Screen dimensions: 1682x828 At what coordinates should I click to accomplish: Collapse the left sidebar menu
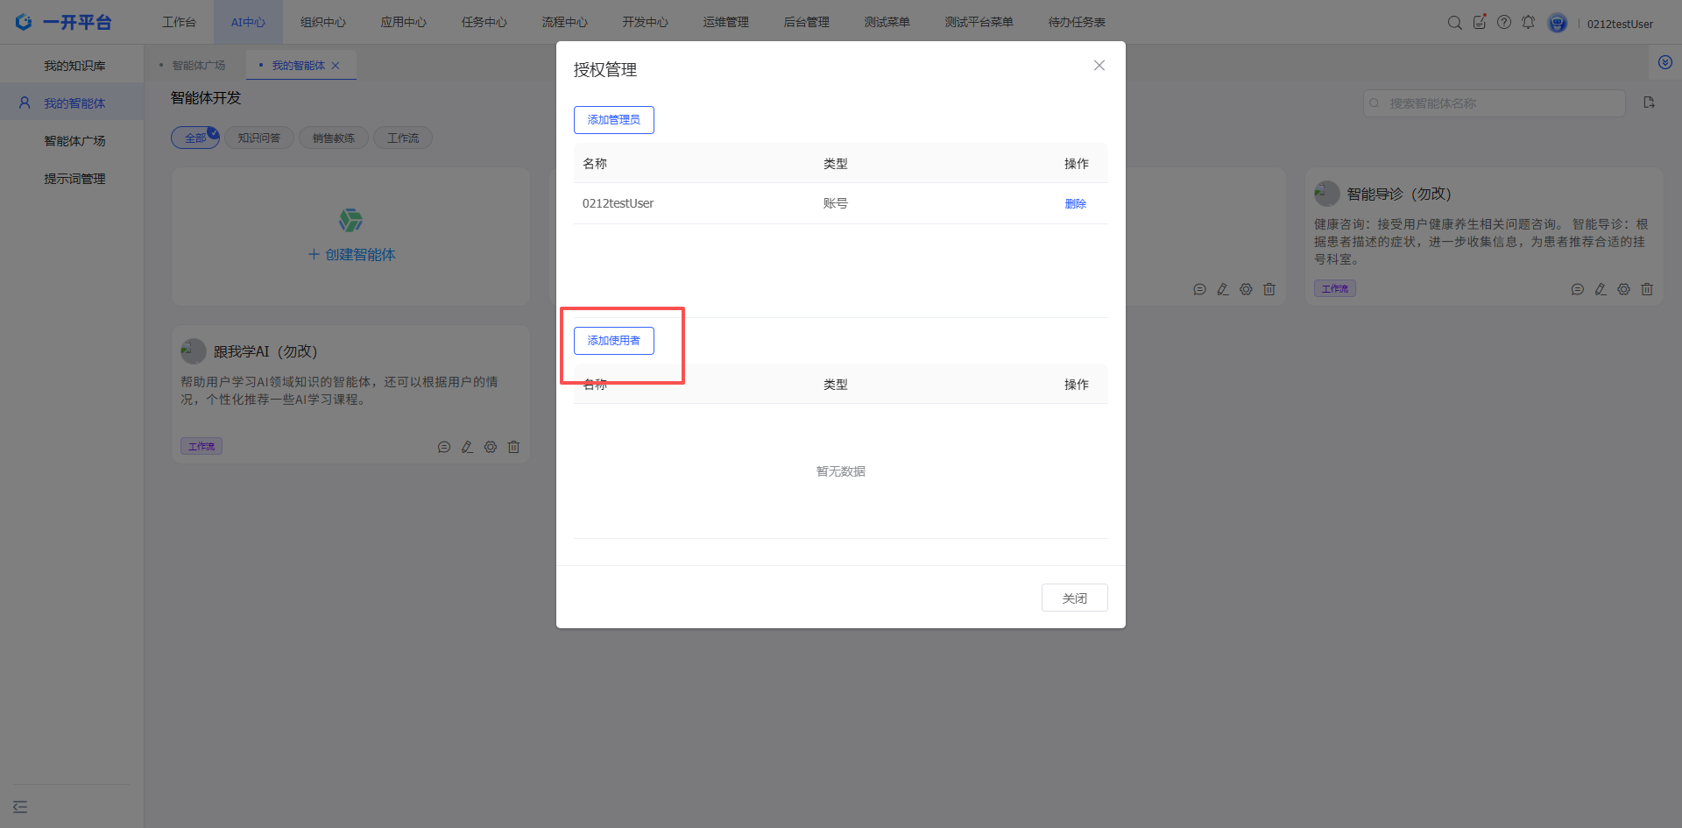(20, 807)
